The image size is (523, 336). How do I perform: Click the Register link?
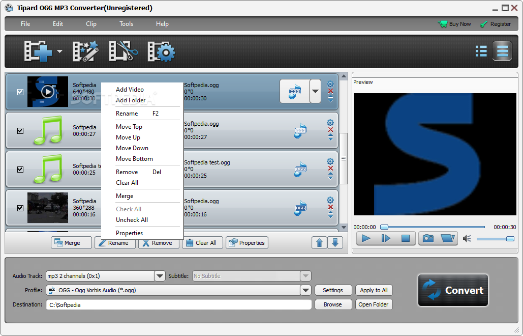(496, 24)
